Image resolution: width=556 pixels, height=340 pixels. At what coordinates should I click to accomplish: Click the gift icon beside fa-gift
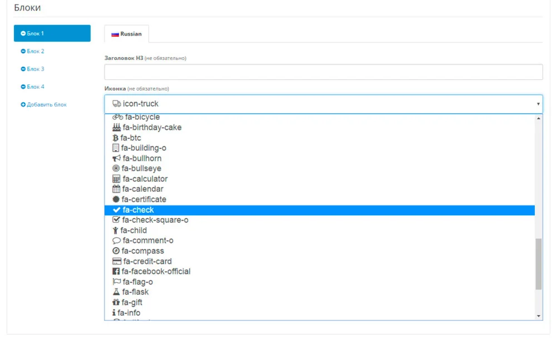pyautogui.click(x=116, y=302)
